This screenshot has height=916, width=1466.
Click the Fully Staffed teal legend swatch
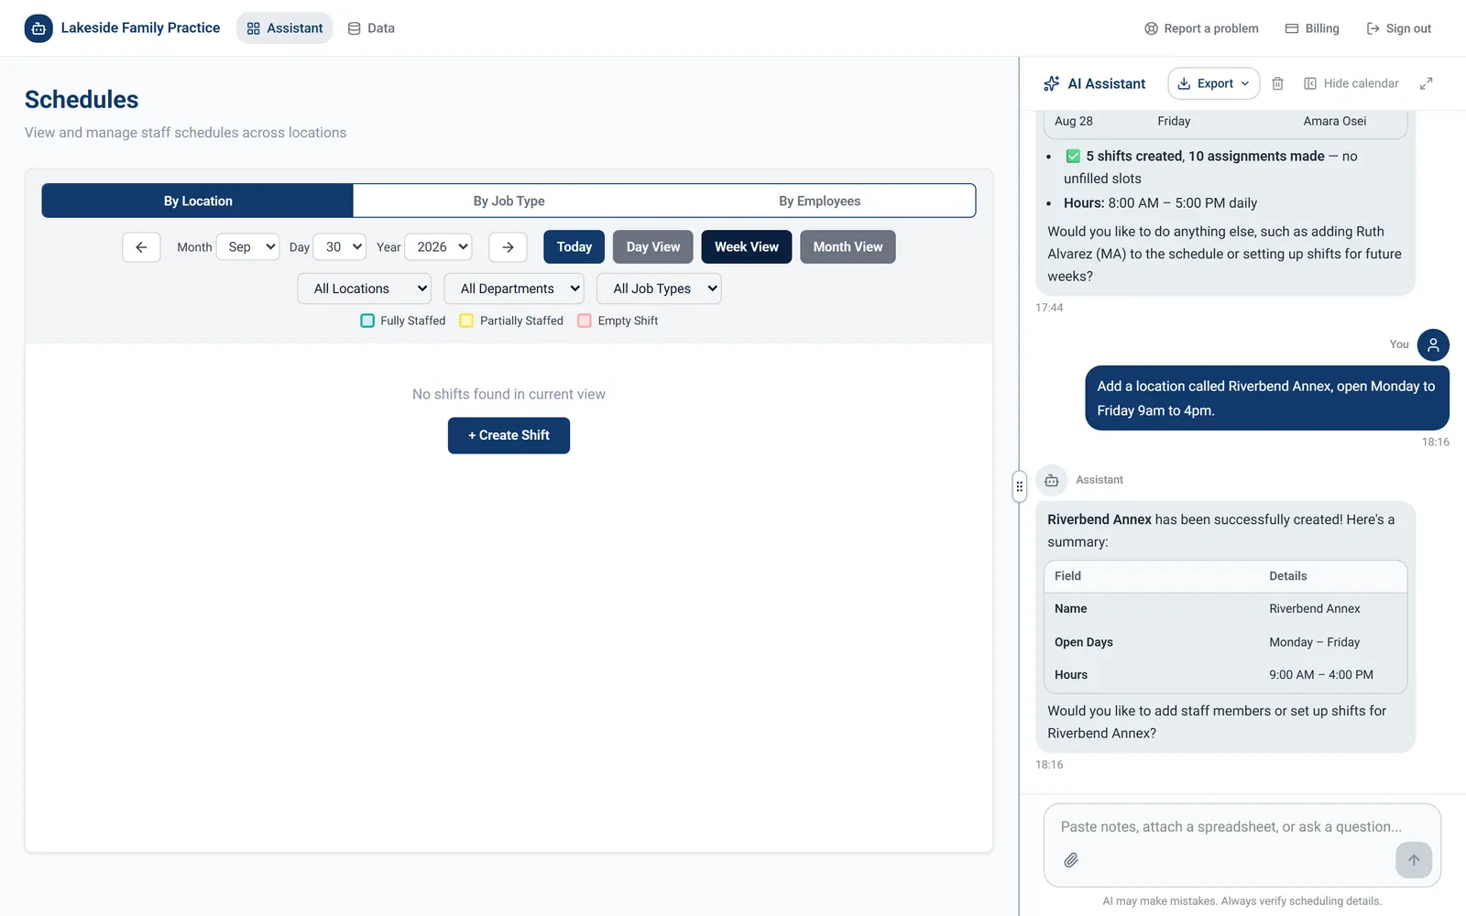pos(367,321)
